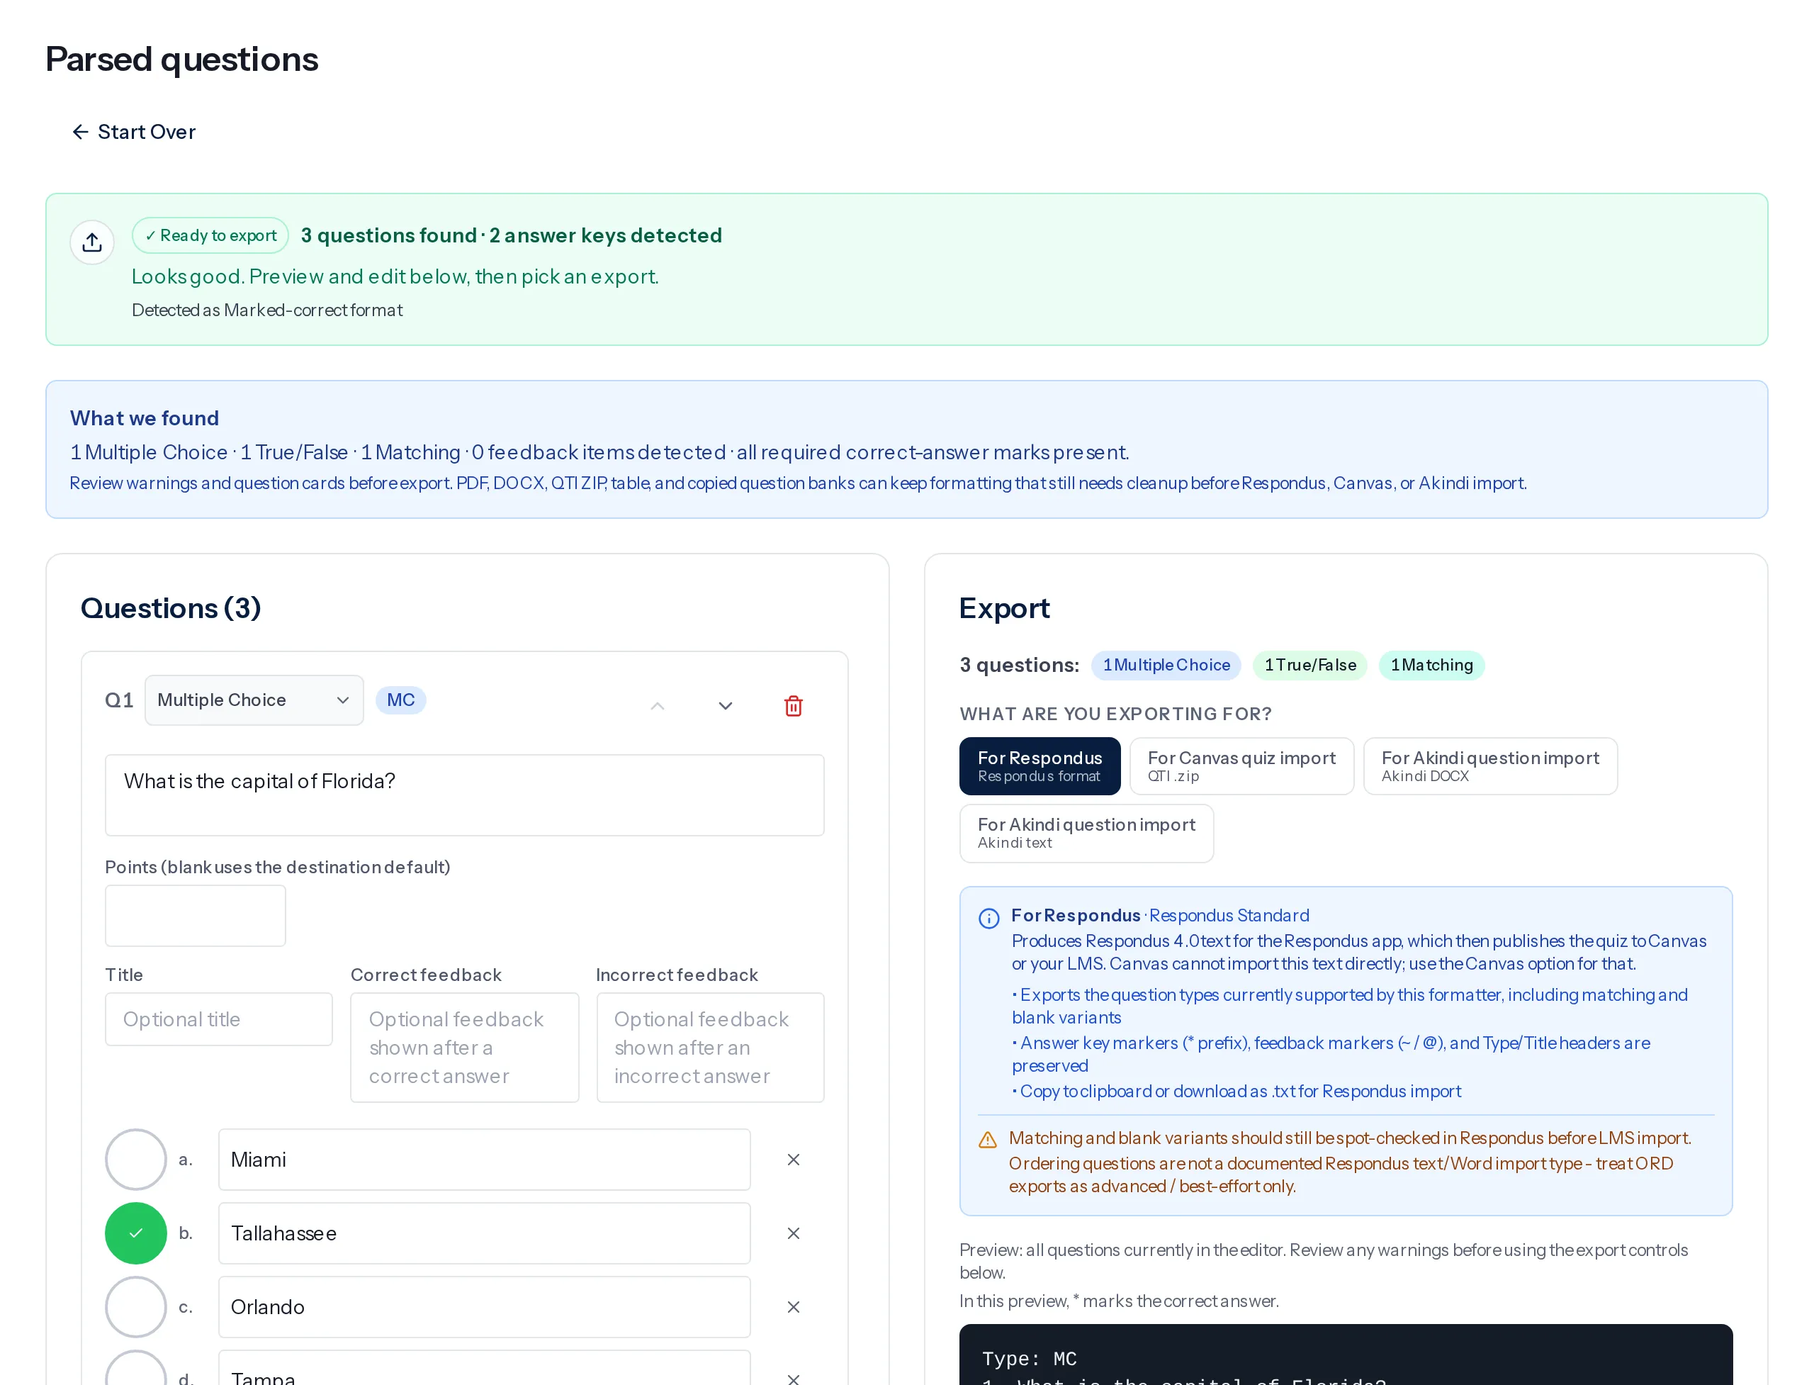The width and height of the screenshot is (1814, 1385).
Task: Mark Miami as the correct answer
Action: pos(136,1159)
